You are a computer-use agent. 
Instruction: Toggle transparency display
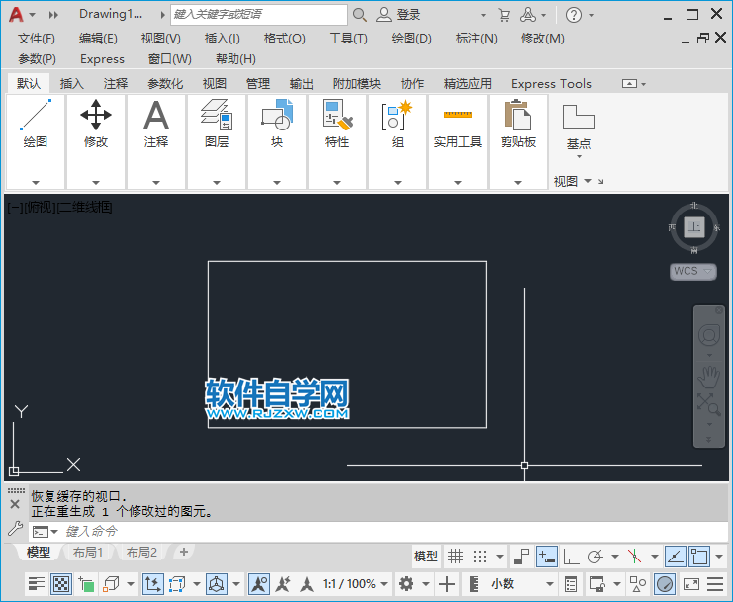[61, 584]
